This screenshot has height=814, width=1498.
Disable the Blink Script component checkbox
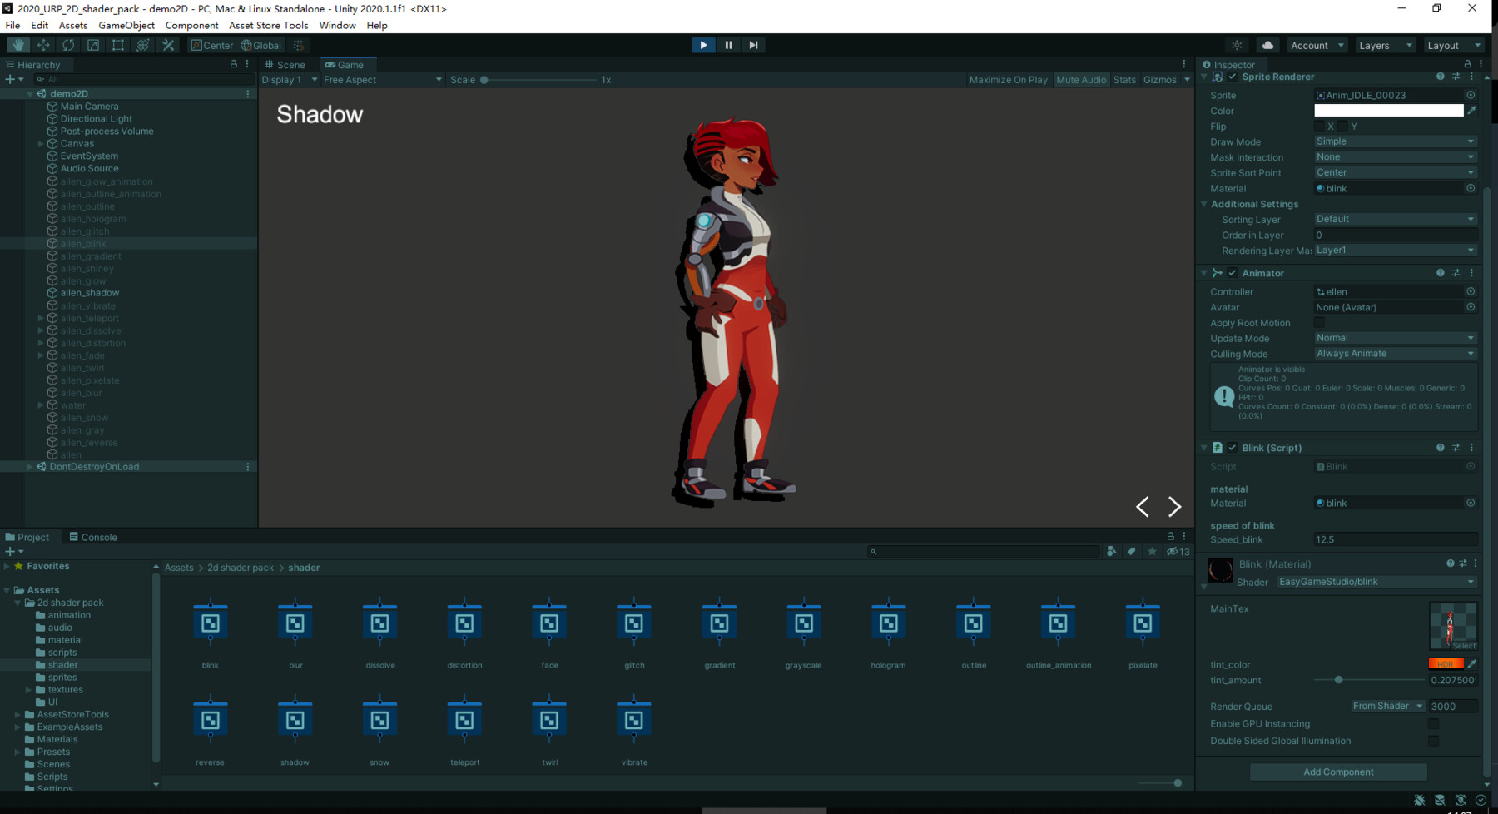(1233, 447)
